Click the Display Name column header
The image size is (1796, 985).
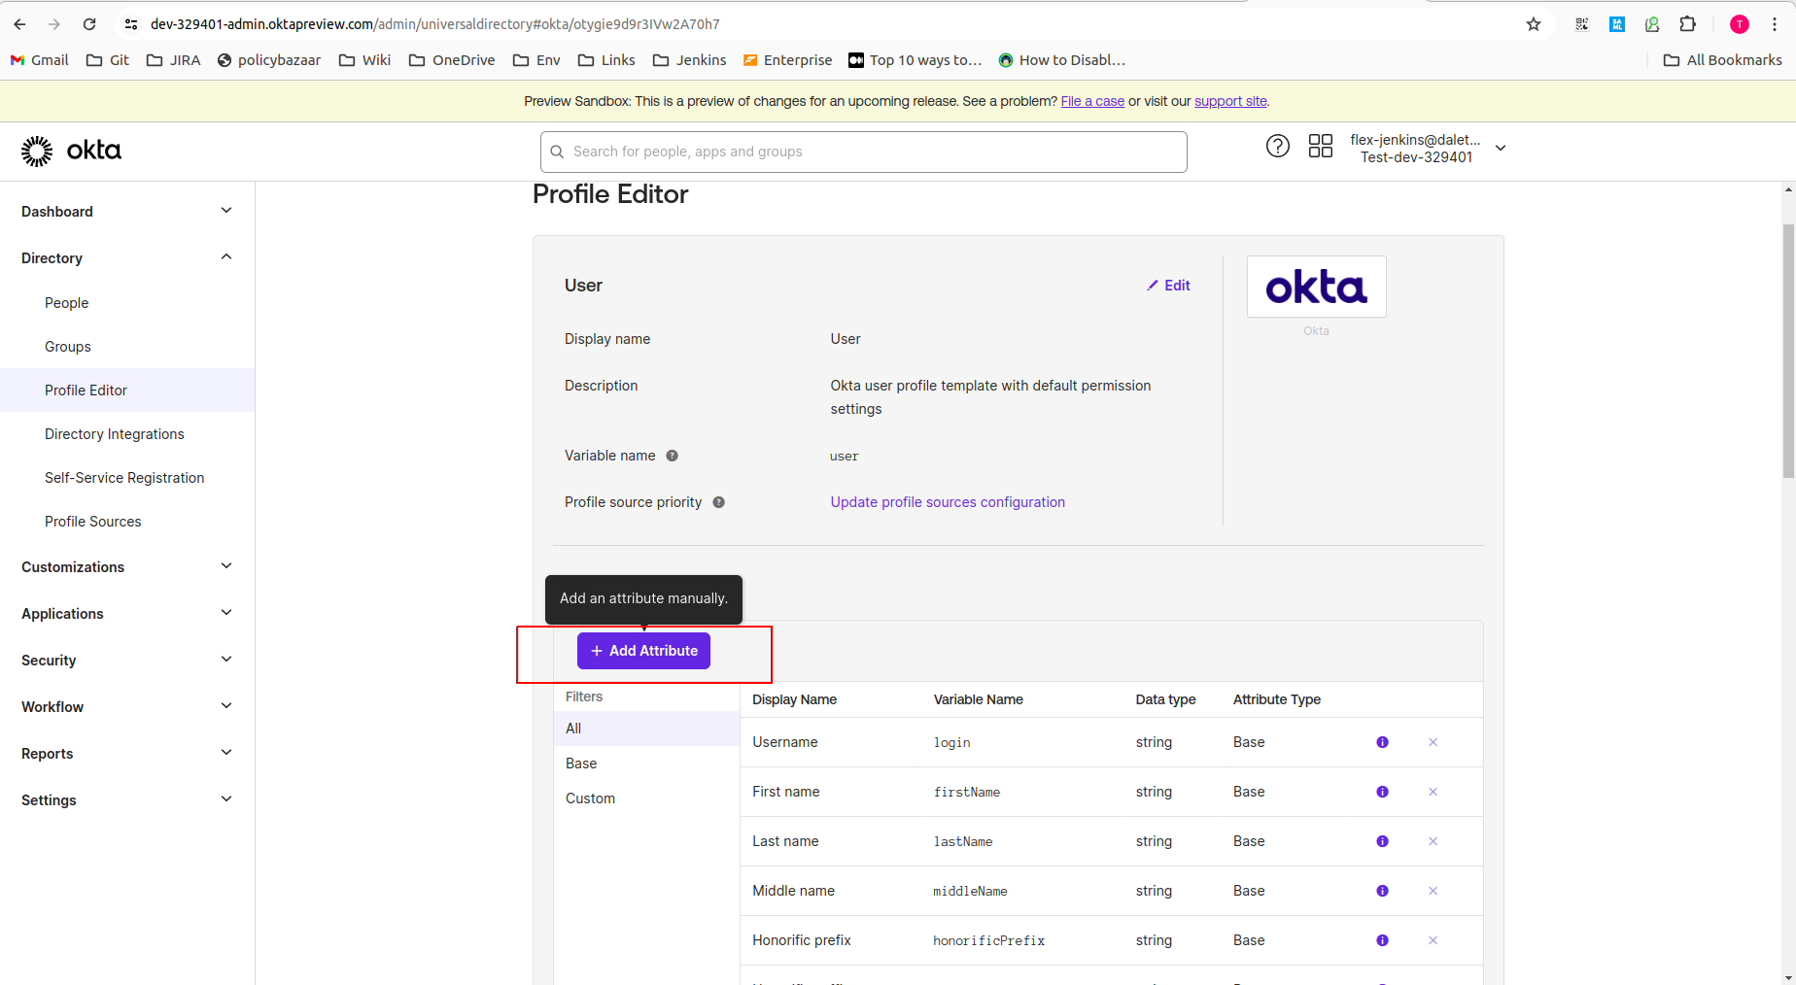tap(794, 699)
